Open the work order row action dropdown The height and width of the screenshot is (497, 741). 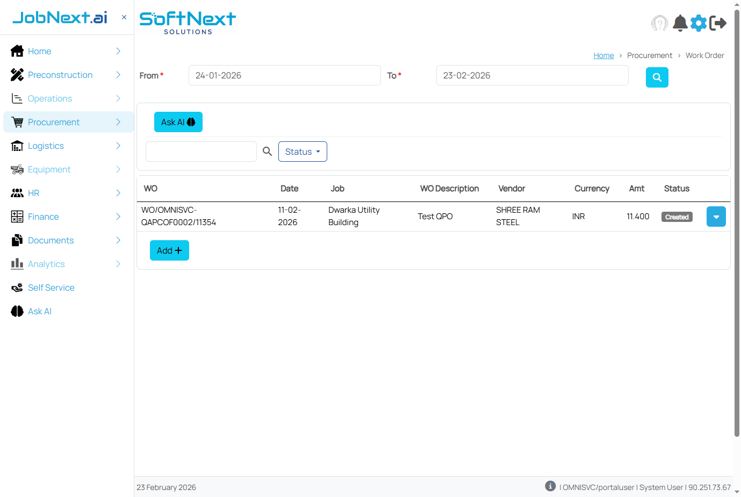coord(716,217)
